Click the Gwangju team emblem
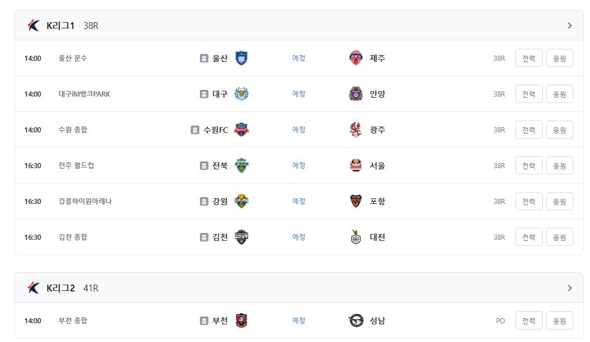The height and width of the screenshot is (342, 590). point(356,130)
